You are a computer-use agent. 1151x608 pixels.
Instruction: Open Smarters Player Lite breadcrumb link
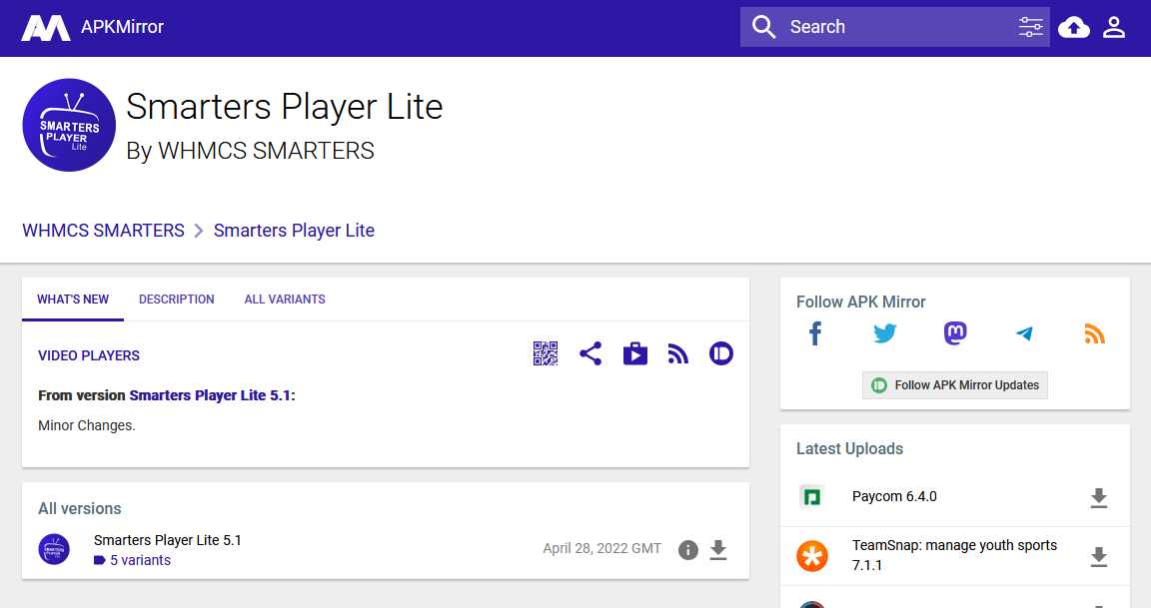(294, 231)
